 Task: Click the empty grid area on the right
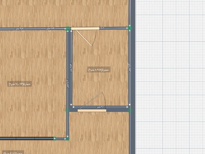coord(170,77)
